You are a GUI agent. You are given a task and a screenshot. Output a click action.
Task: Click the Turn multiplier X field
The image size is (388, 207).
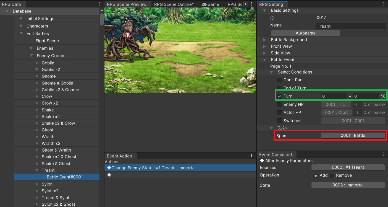point(366,96)
